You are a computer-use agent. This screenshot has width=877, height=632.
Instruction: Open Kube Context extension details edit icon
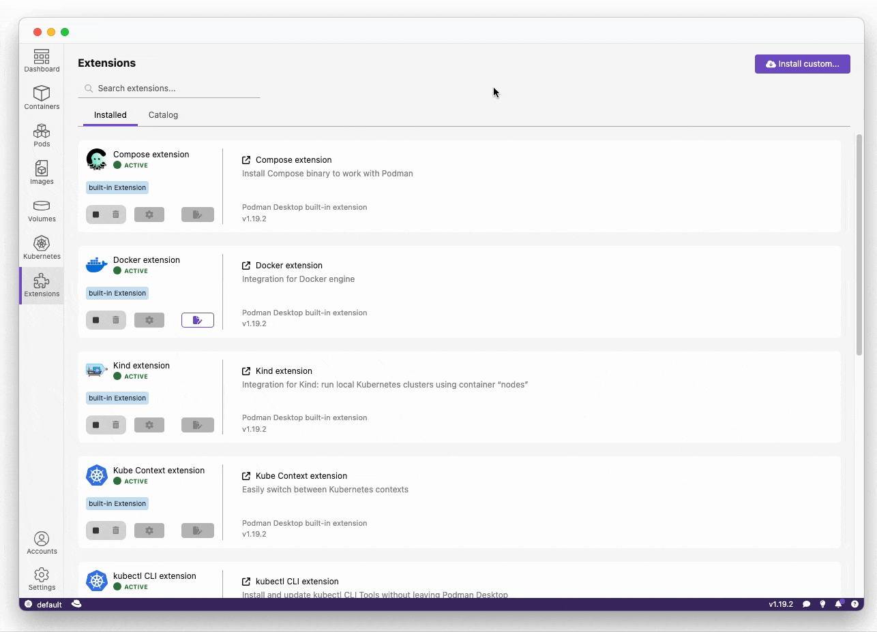[198, 531]
